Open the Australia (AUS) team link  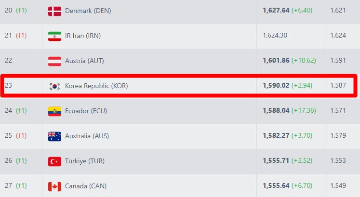coord(87,136)
